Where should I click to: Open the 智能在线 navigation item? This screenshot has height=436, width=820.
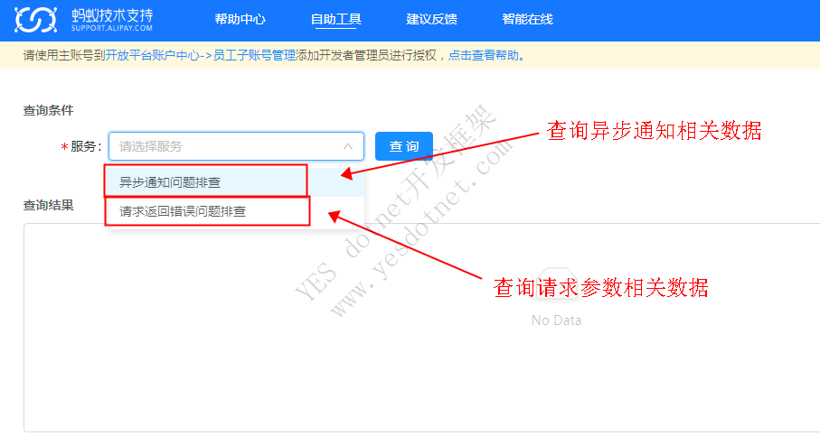(x=527, y=20)
